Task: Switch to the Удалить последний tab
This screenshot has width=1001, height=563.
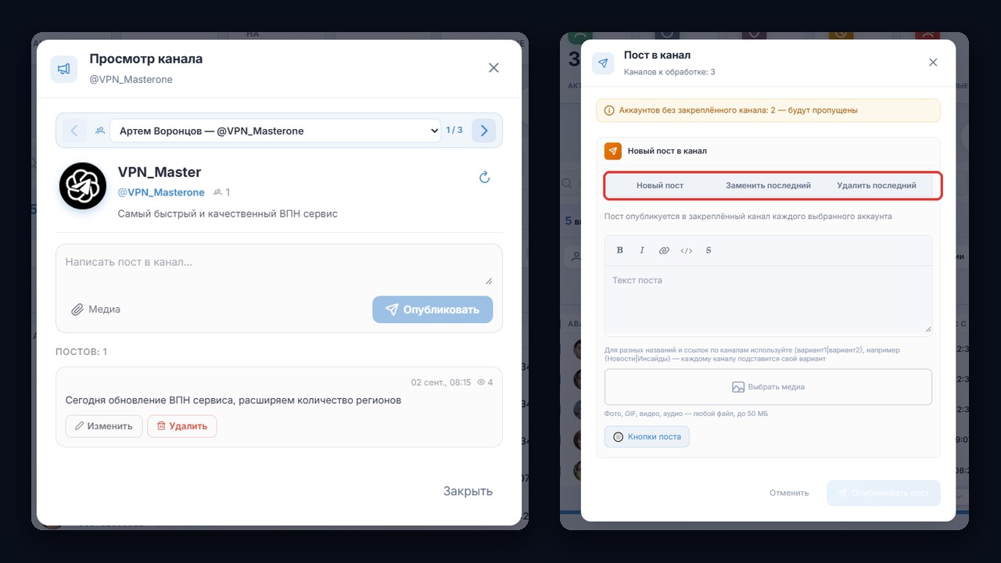Action: (x=877, y=186)
